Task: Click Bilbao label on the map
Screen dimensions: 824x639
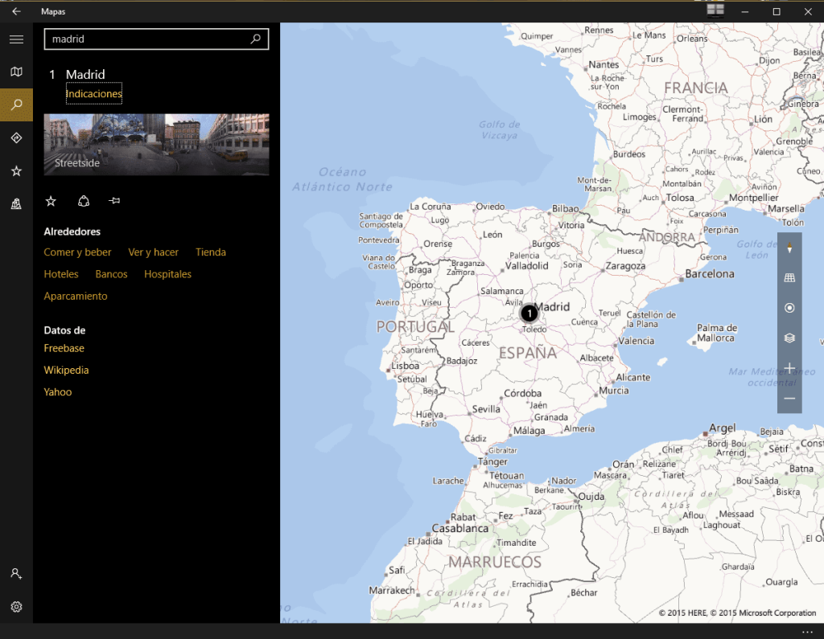Action: [566, 208]
